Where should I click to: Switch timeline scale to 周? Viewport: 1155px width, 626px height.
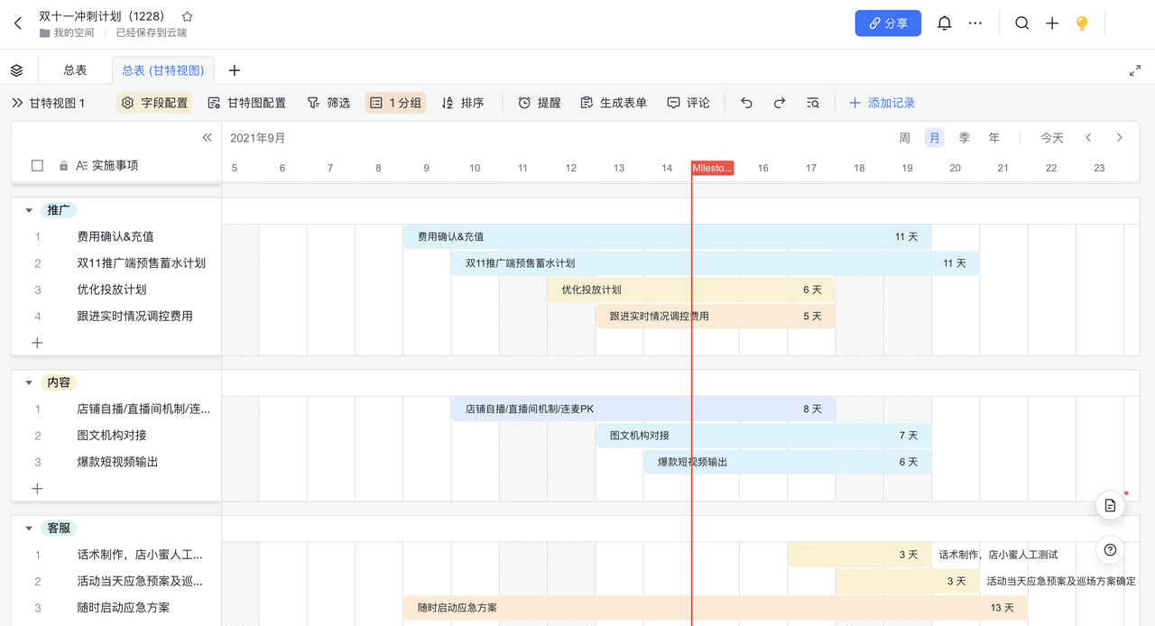[x=904, y=138]
